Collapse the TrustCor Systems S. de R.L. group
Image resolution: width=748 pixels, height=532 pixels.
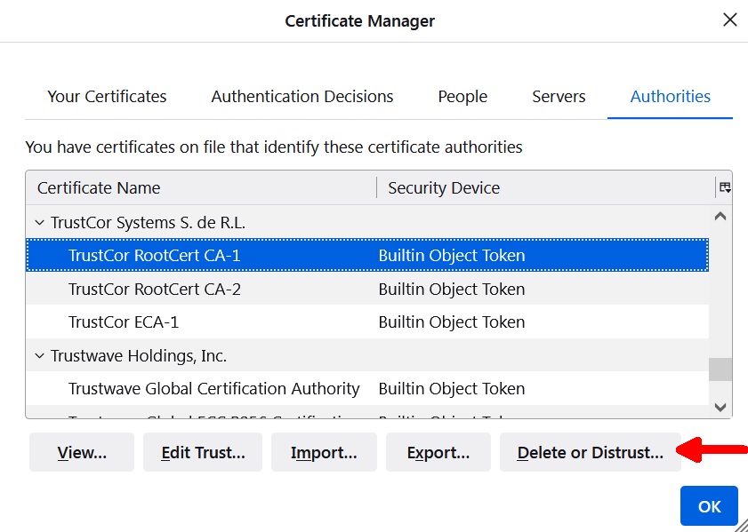(38, 223)
